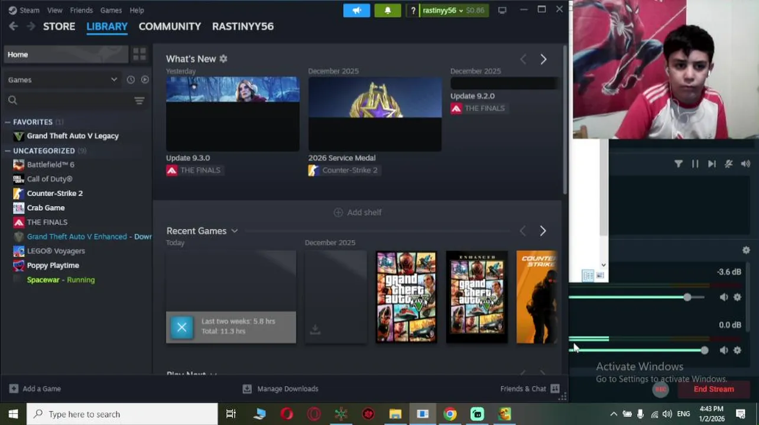
Task: Open What's New settings gear
Action: click(223, 58)
